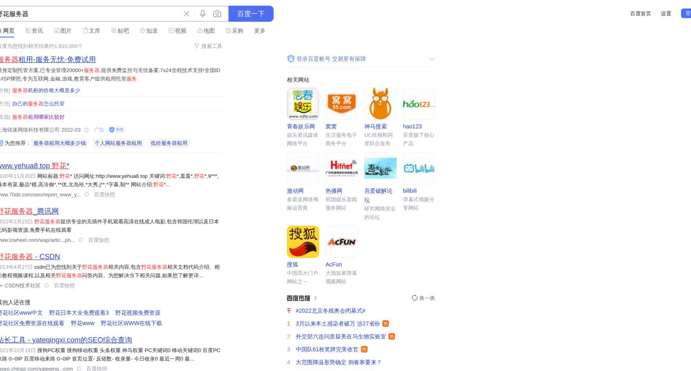Select 个人网站服务器租用 suggestion
The image size is (691, 371).
pyautogui.click(x=118, y=143)
